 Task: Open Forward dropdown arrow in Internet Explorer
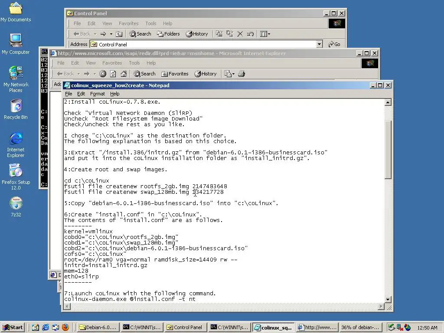pyautogui.click(x=95, y=74)
